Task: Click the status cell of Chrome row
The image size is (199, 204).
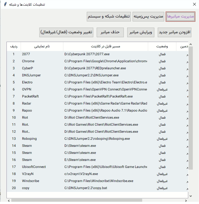Action: coord(162,61)
